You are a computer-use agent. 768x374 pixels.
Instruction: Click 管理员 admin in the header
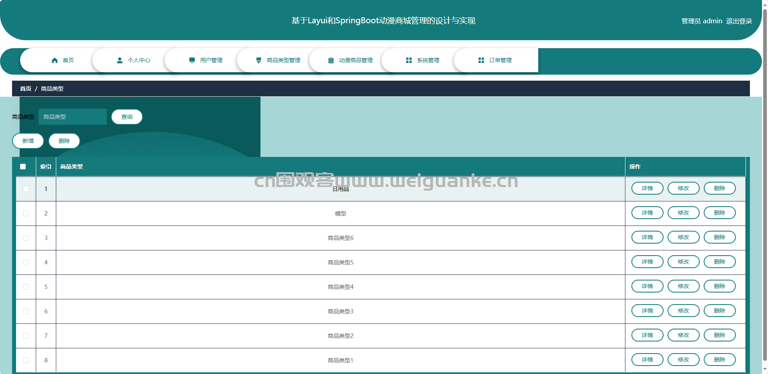[x=702, y=21]
